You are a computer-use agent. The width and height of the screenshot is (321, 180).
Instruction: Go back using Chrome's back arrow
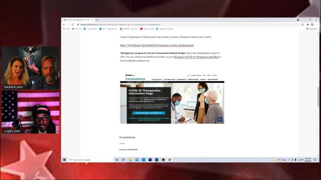(64, 24)
